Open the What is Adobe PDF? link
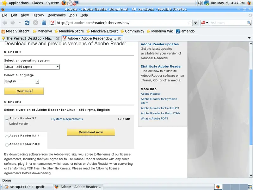The height and width of the screenshot is (190, 253). (154, 118)
